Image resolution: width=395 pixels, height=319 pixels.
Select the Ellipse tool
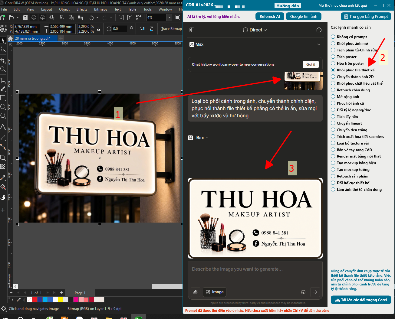[3, 106]
